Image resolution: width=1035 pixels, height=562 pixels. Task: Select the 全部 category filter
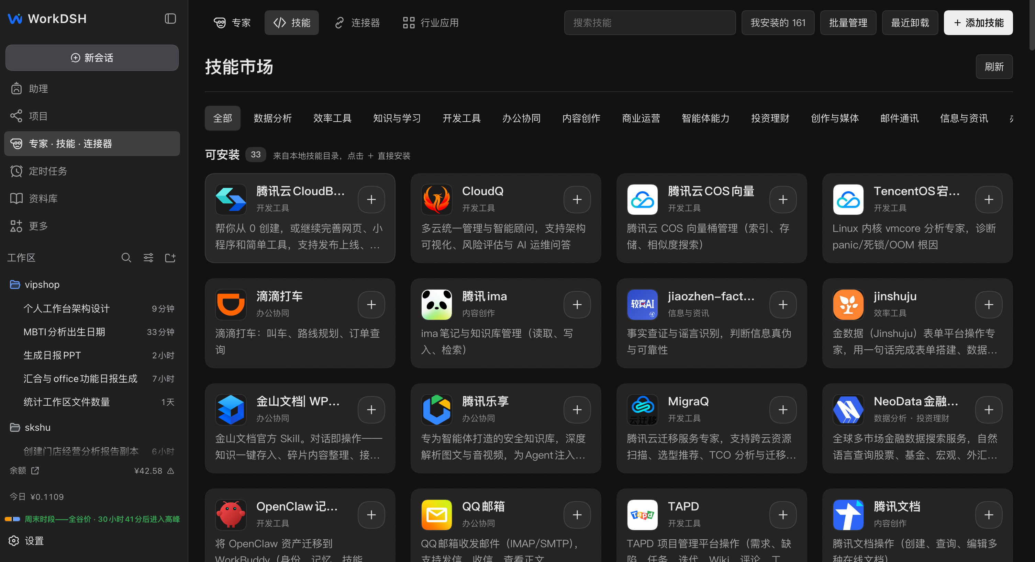222,118
